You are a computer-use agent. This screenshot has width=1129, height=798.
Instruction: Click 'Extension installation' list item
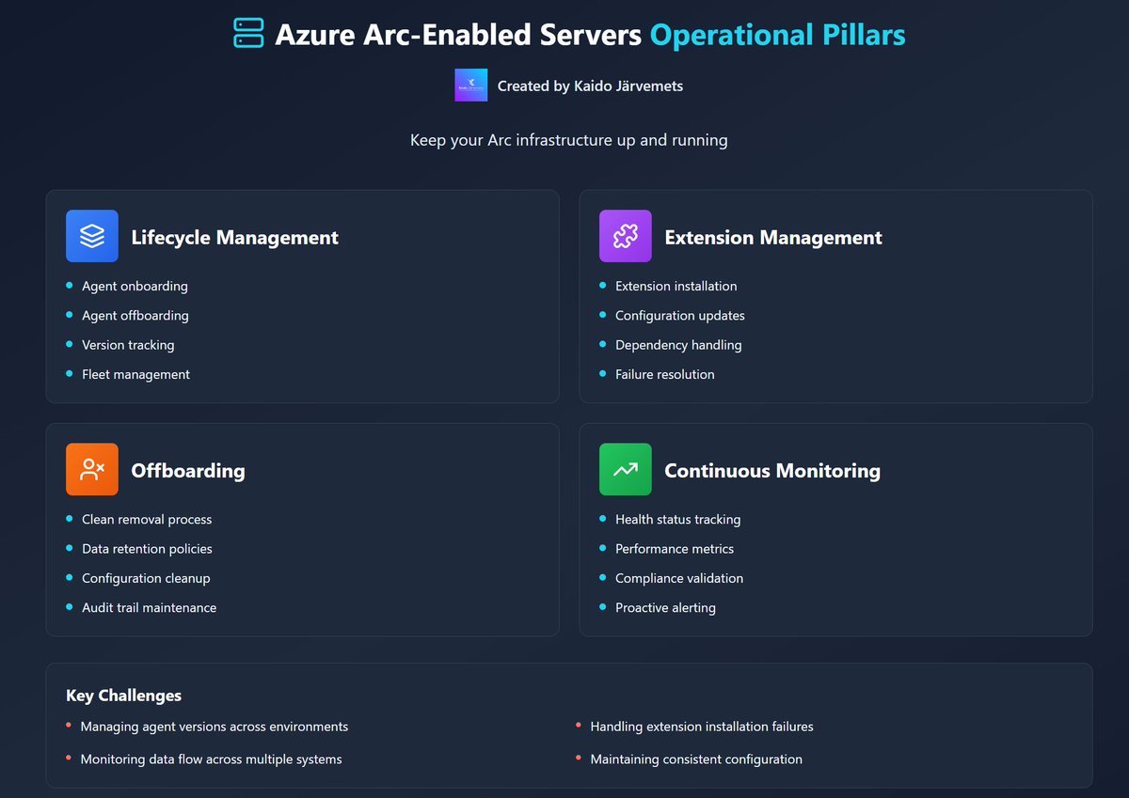pos(676,286)
